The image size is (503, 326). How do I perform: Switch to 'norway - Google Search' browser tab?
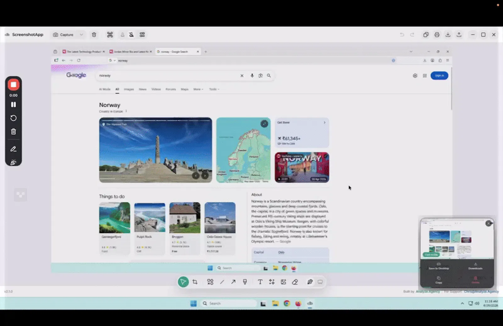coord(178,52)
